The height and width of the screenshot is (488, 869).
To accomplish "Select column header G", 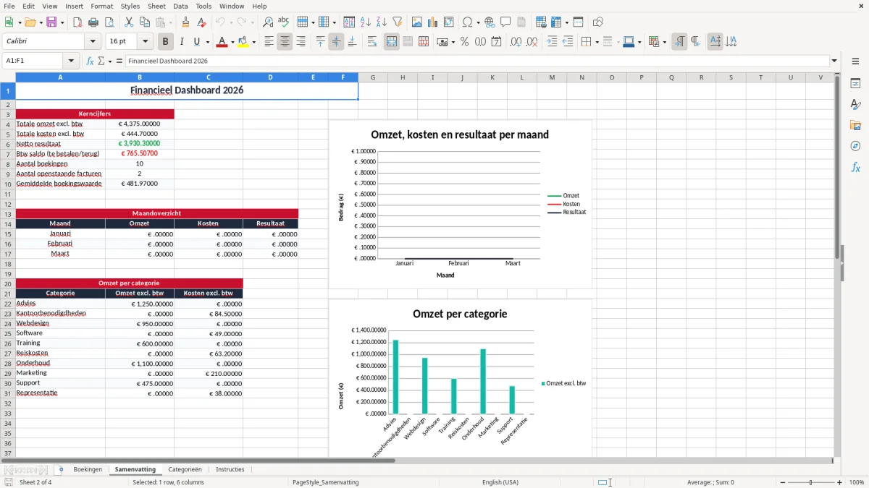I will pos(372,77).
